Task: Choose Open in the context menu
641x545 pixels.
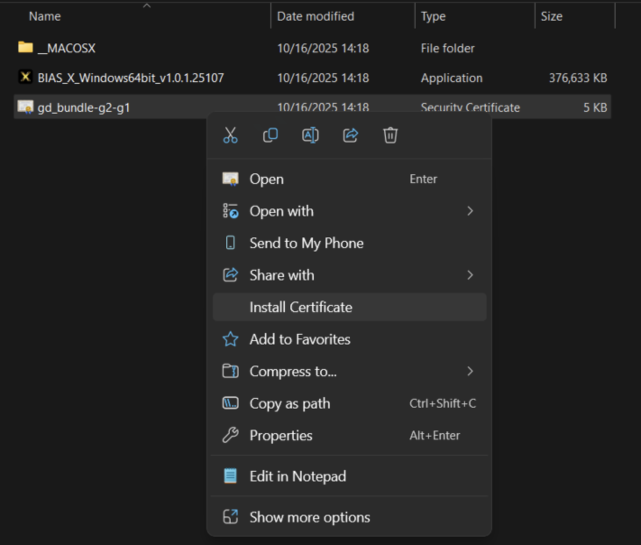Action: coord(266,179)
